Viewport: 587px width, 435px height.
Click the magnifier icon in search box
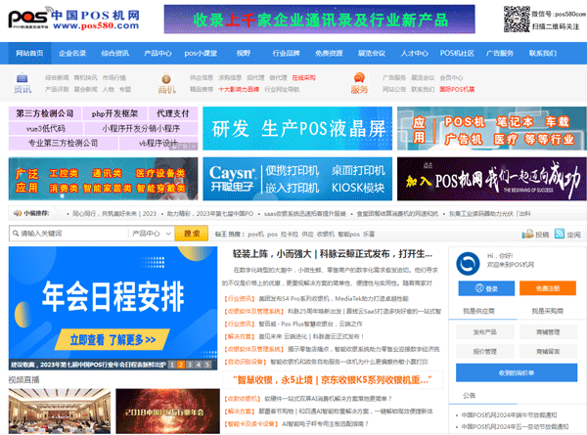click(16, 234)
